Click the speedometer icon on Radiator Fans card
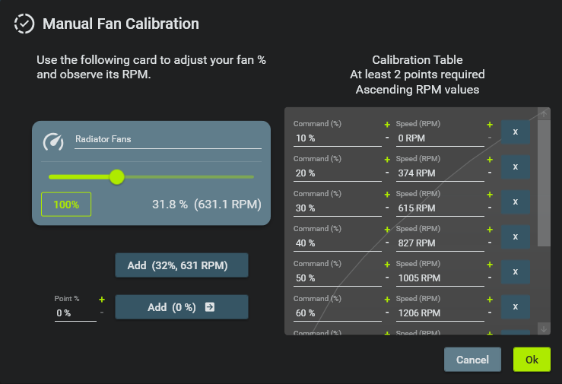The width and height of the screenshot is (562, 384). [53, 141]
